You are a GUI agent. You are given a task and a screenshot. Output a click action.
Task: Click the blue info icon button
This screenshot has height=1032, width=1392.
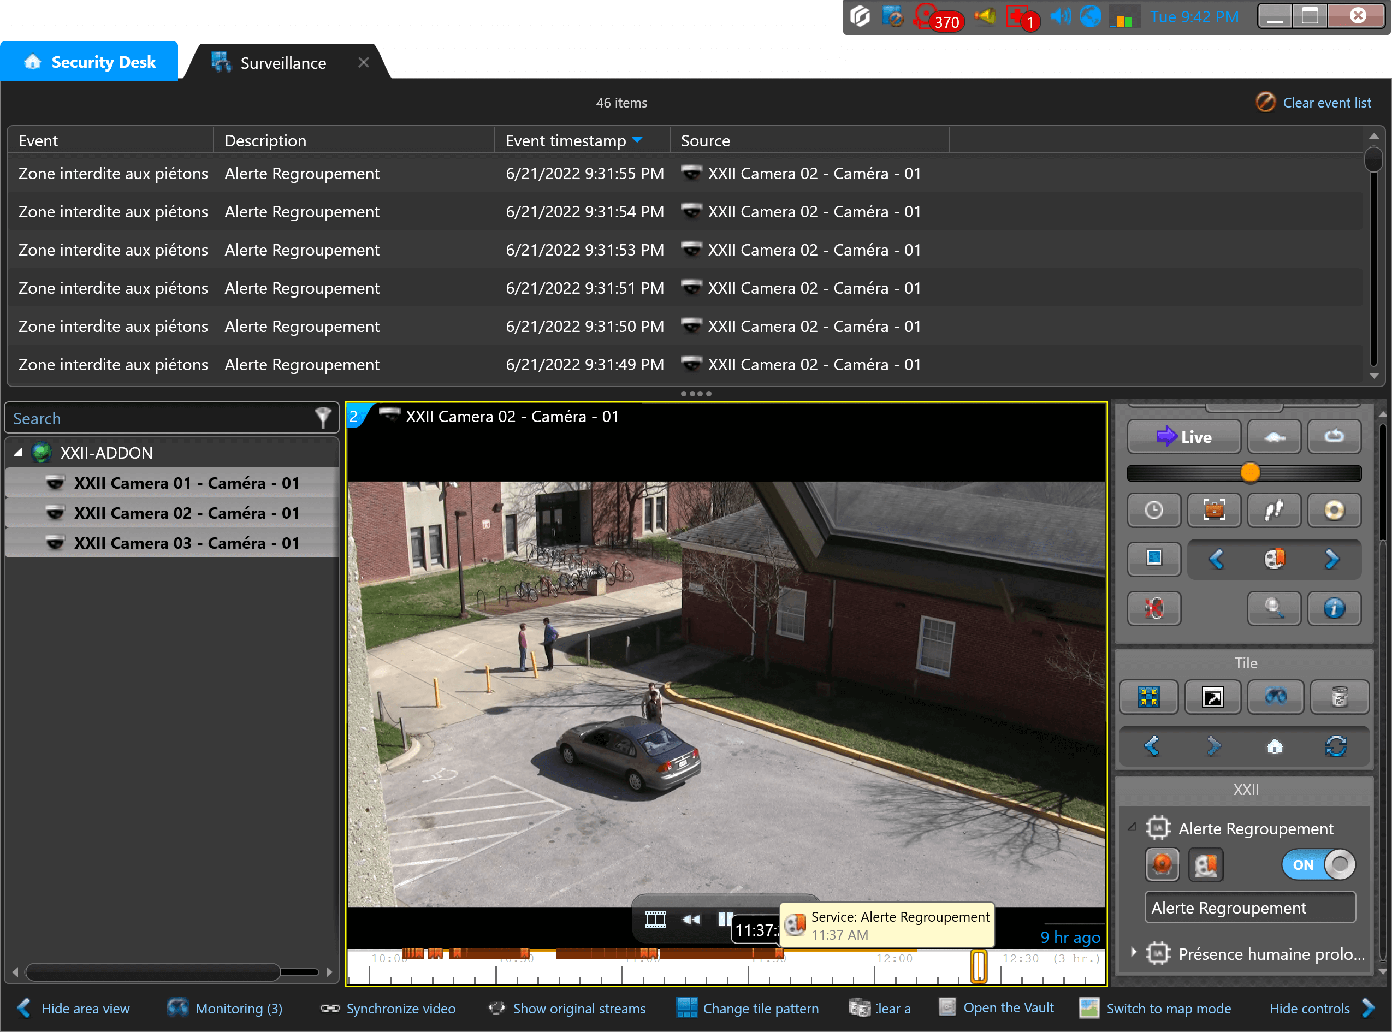[x=1334, y=608]
